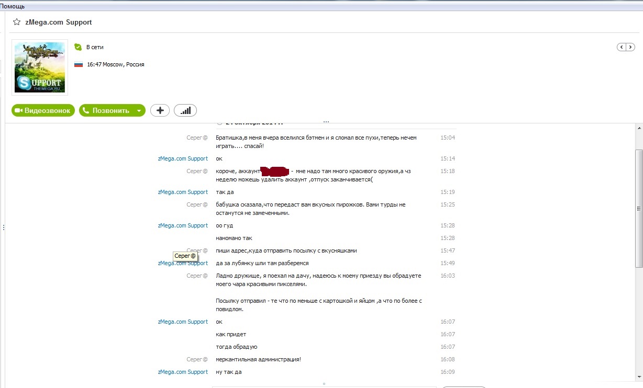This screenshot has height=388, width=643.
Task: Open the Помощь menu
Action: [x=12, y=6]
